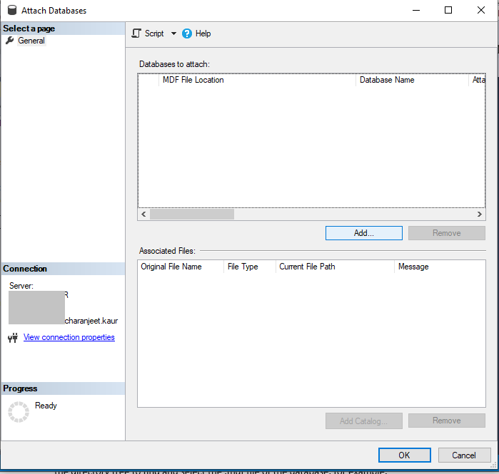Minimize the Attach Databases window
This screenshot has height=474, width=499.
416,10
